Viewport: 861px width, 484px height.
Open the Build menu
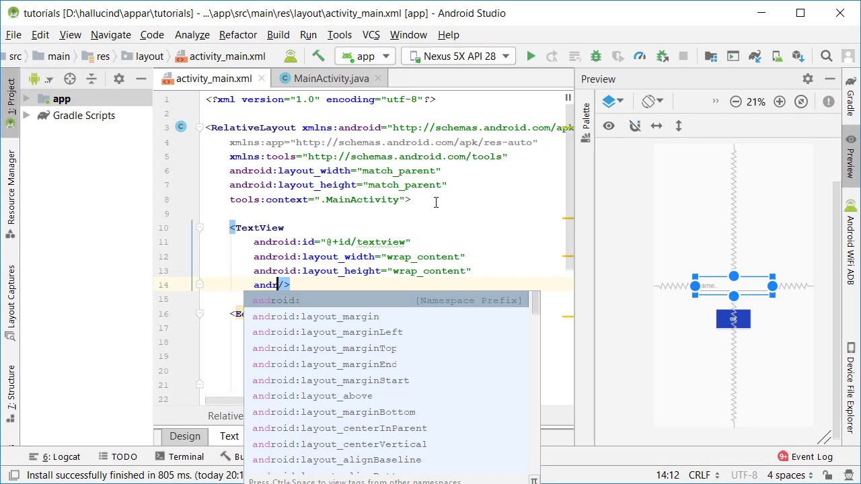pos(278,35)
